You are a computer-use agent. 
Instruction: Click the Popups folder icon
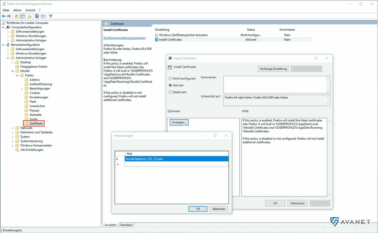click(x=26, y=110)
